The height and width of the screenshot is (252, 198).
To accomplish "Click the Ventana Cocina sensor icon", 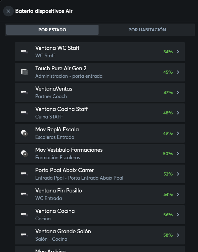I will pyautogui.click(x=24, y=215).
